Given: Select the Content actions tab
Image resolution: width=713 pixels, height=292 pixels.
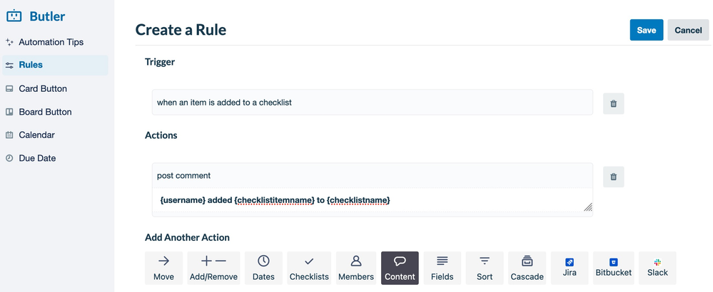Looking at the screenshot, I should point(400,268).
